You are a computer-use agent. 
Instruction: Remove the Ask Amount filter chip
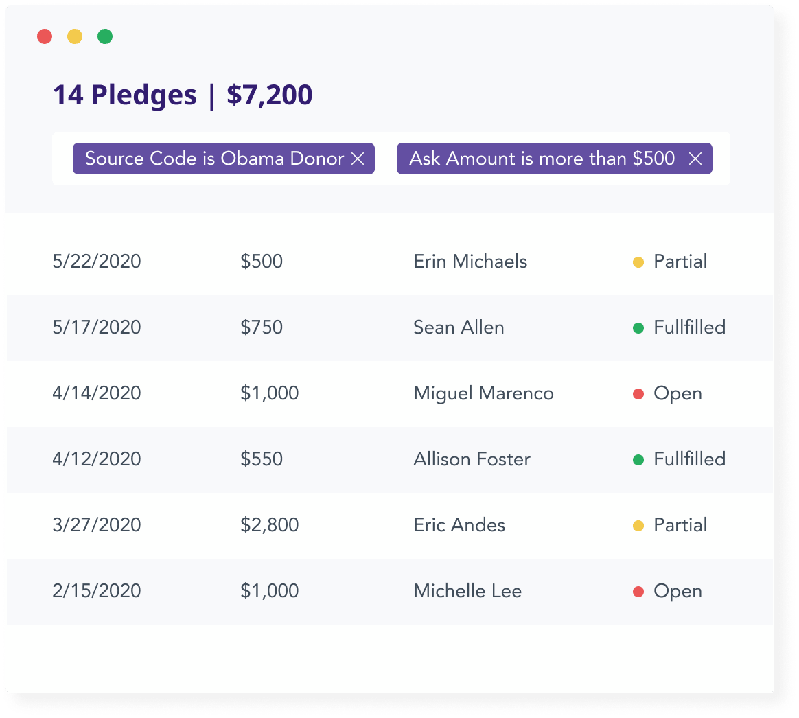click(x=695, y=159)
